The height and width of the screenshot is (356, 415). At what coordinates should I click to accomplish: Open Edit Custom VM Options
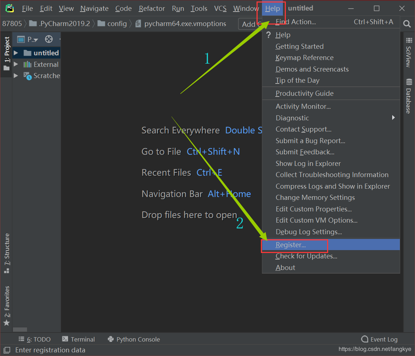click(331, 220)
